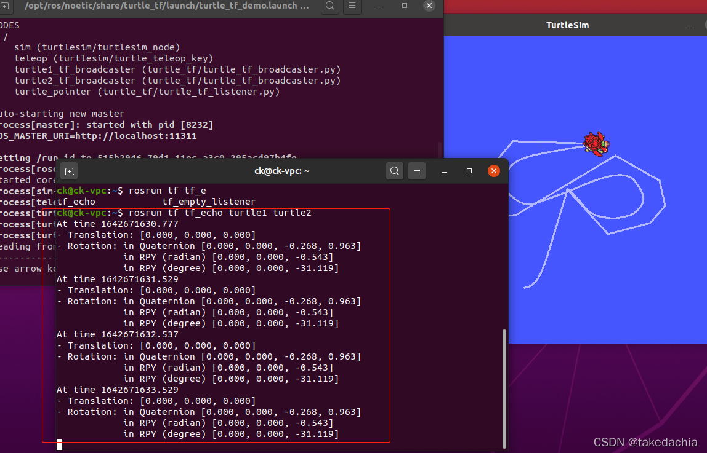Maximize the ck@ck-vpc terminal window

click(469, 171)
